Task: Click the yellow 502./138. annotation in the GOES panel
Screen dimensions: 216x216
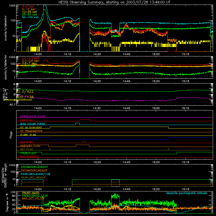Action: [x=25, y=97]
